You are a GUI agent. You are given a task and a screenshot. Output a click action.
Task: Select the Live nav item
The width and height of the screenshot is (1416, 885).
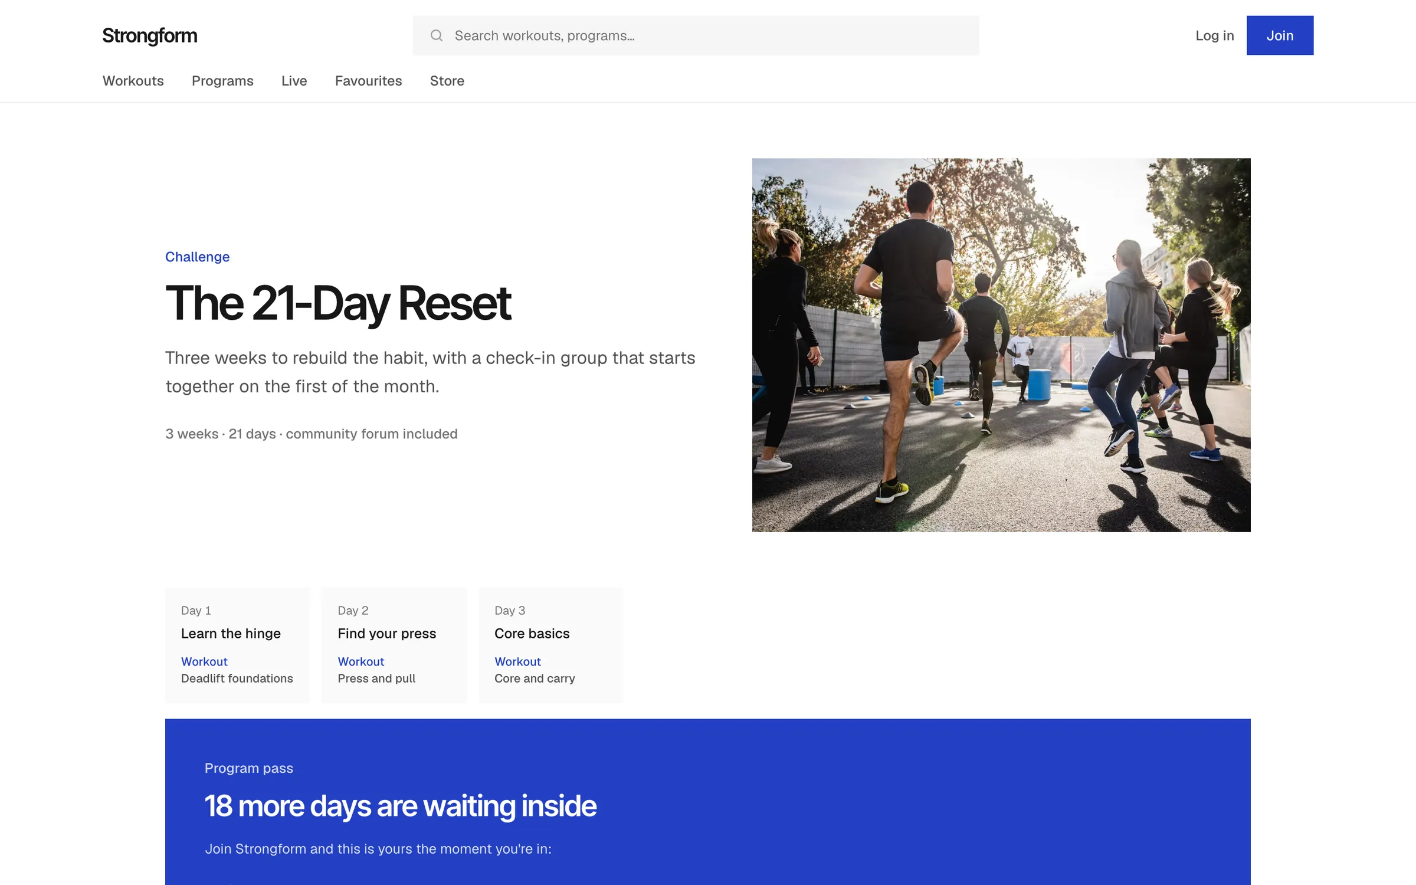point(294,81)
